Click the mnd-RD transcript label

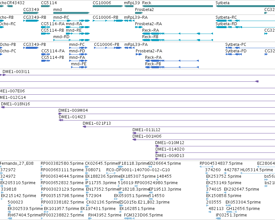[x=61, y=37]
